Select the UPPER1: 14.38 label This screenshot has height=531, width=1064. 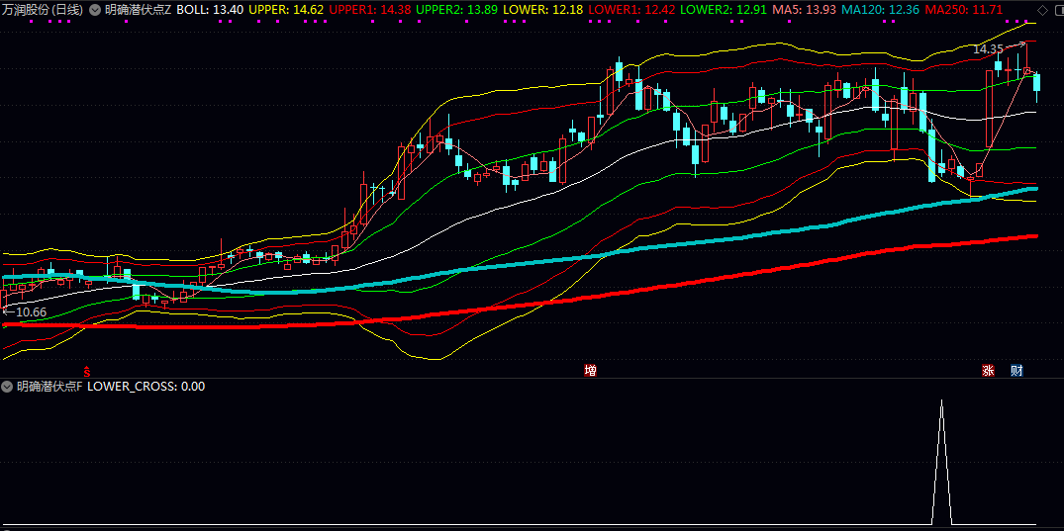[370, 10]
